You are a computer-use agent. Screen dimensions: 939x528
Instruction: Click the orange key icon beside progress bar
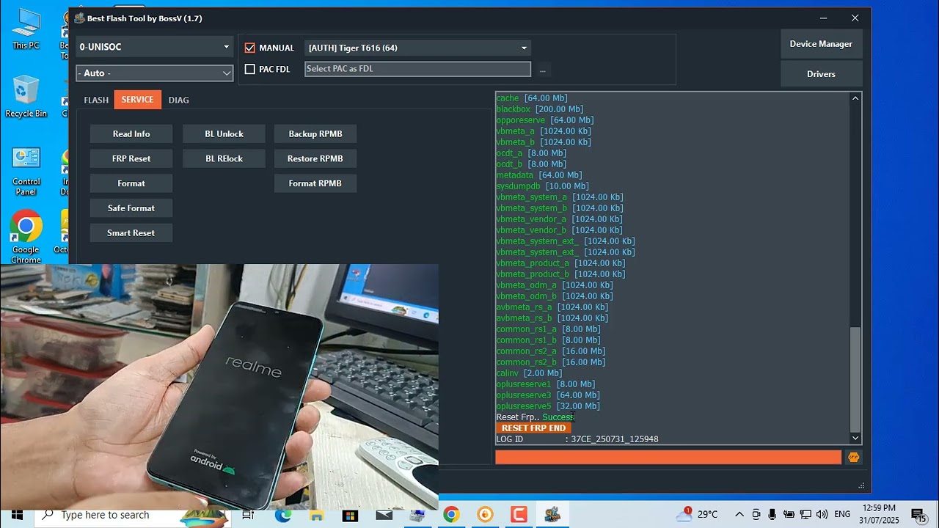point(853,457)
